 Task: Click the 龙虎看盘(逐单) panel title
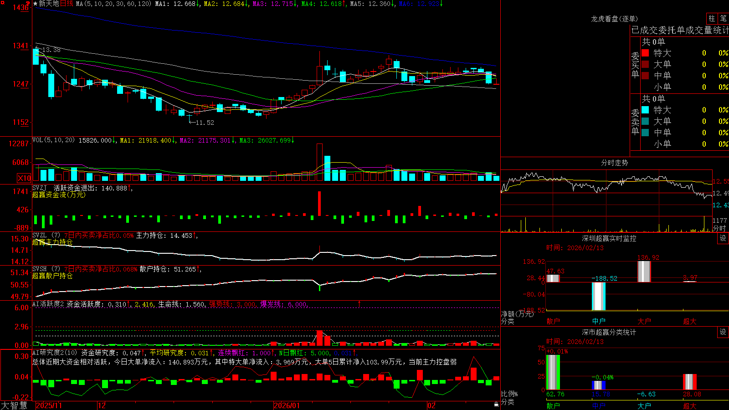coord(614,19)
